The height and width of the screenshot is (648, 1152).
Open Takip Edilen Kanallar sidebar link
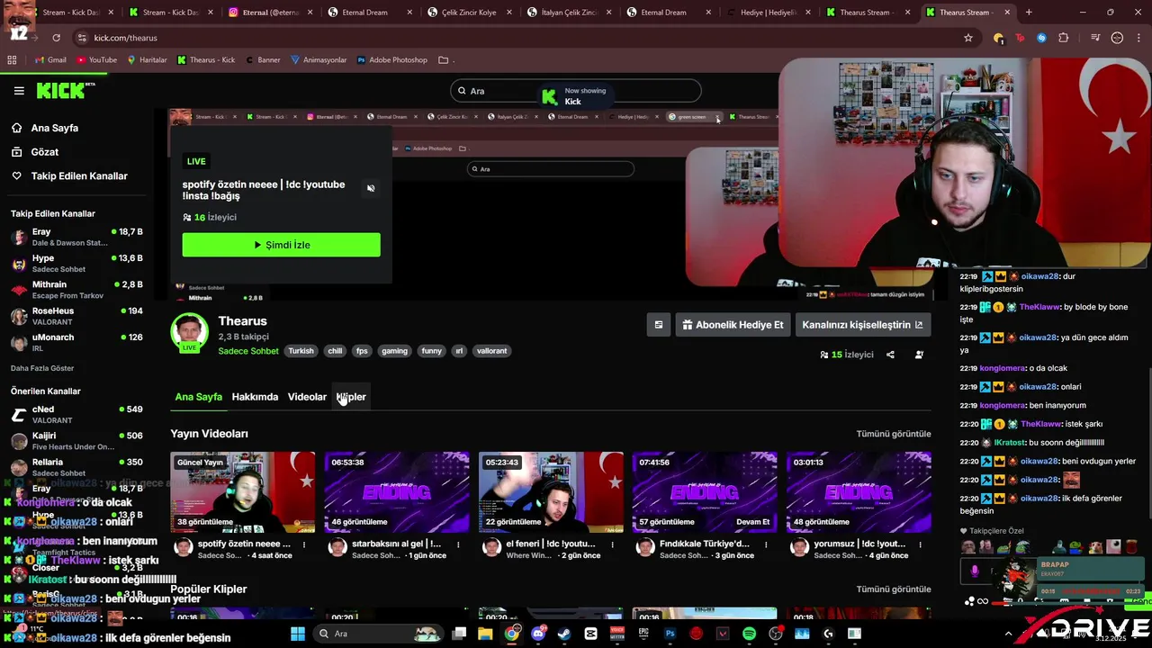tap(79, 176)
